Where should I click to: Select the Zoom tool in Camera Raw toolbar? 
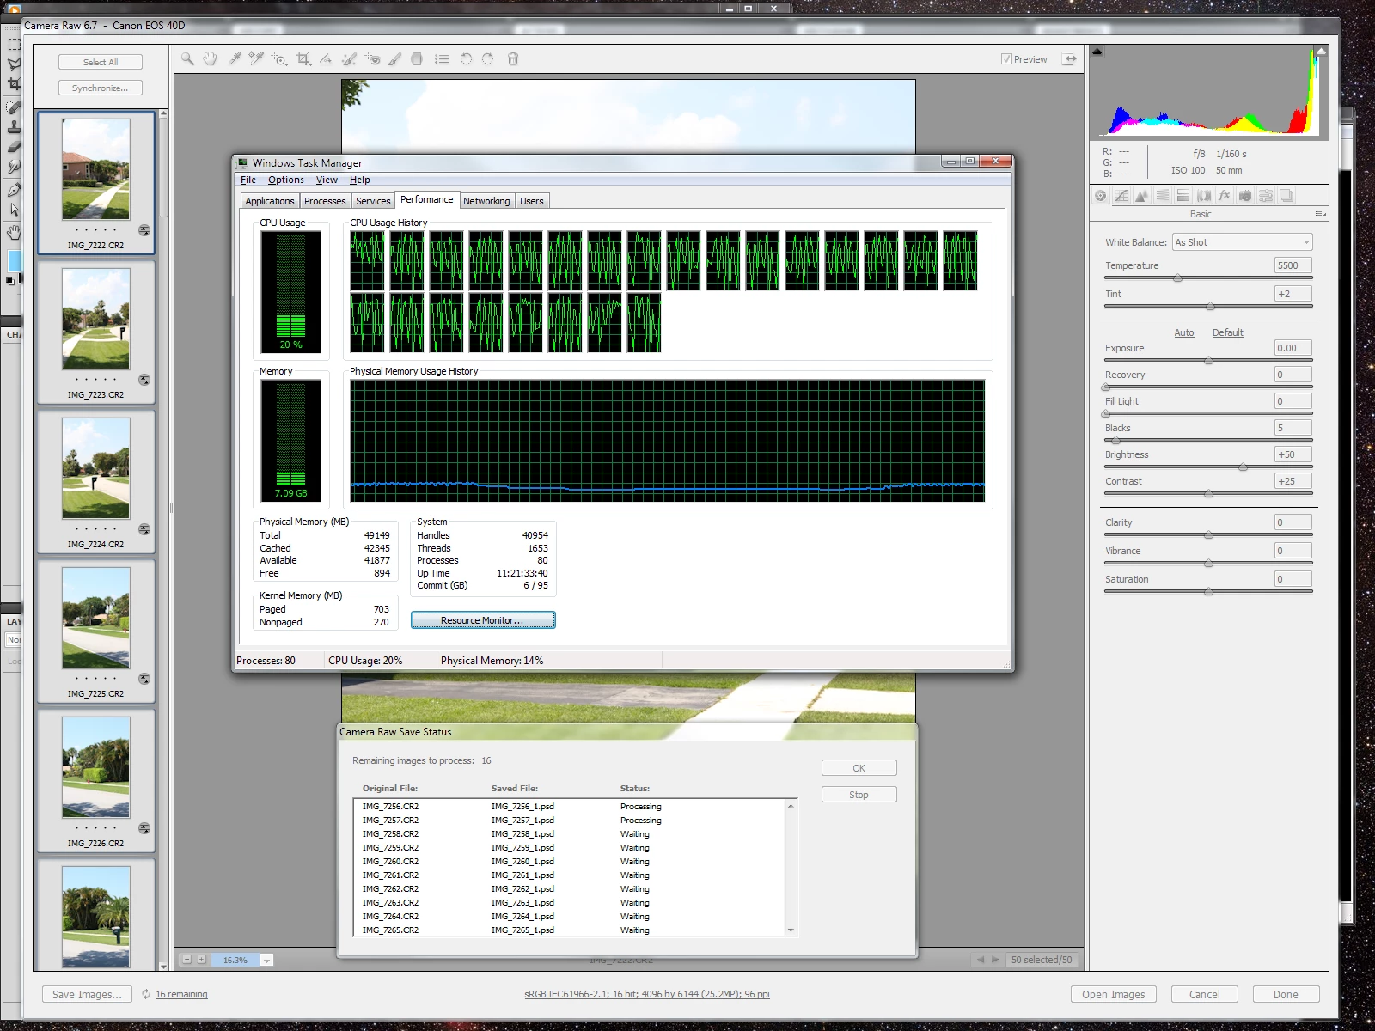[187, 59]
